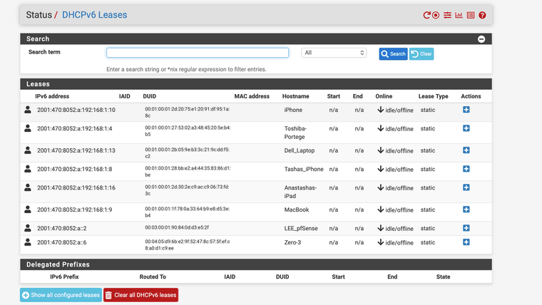Show all configured leases
This screenshot has width=542, height=305.
61,295
